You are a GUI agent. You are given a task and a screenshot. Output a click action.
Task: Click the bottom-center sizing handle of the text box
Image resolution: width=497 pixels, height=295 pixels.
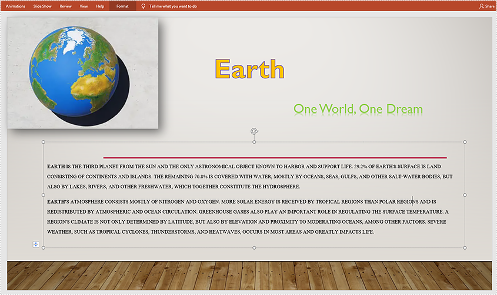point(254,248)
